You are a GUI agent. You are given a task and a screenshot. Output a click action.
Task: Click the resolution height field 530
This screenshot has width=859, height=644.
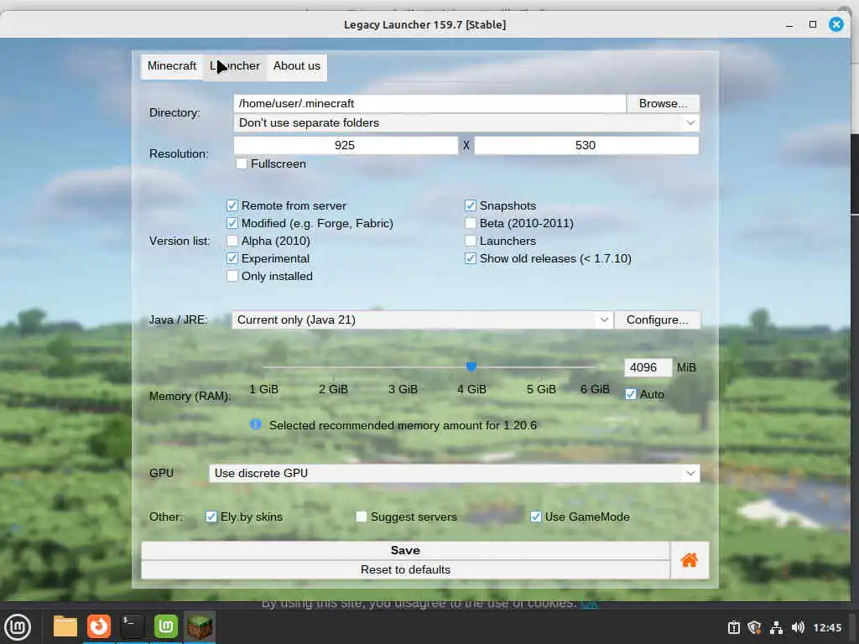[x=586, y=145]
